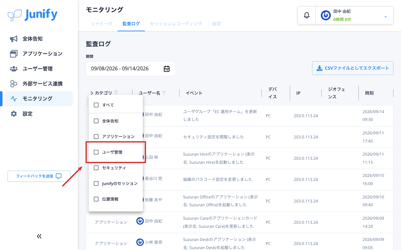Click CSVファイルとしてエクスポート button
Image resolution: width=401 pixels, height=250 pixels.
pos(353,68)
